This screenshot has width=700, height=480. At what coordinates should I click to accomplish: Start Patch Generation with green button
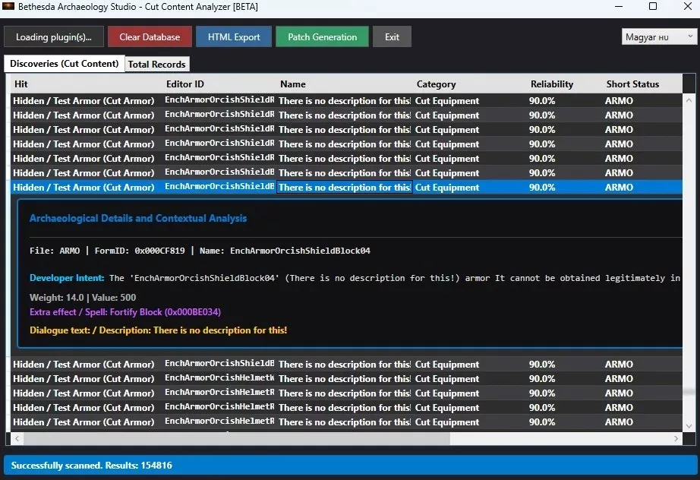(x=323, y=37)
